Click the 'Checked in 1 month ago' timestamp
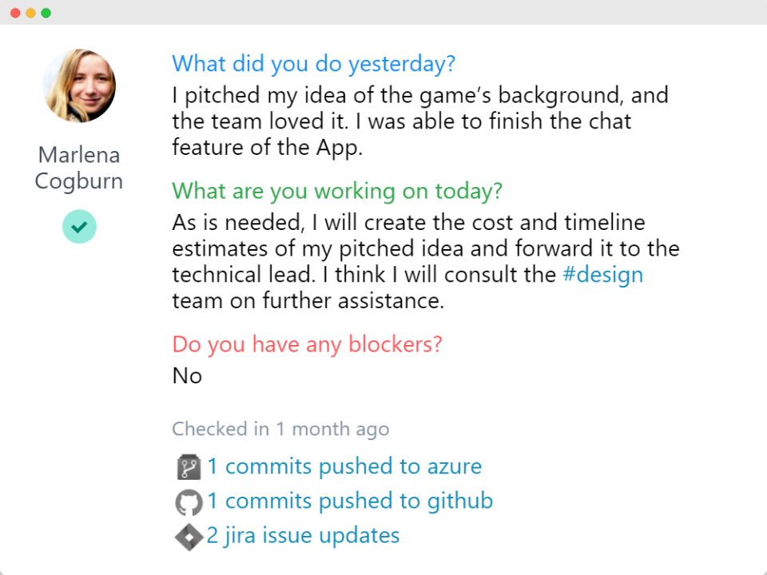The image size is (767, 575). click(280, 429)
